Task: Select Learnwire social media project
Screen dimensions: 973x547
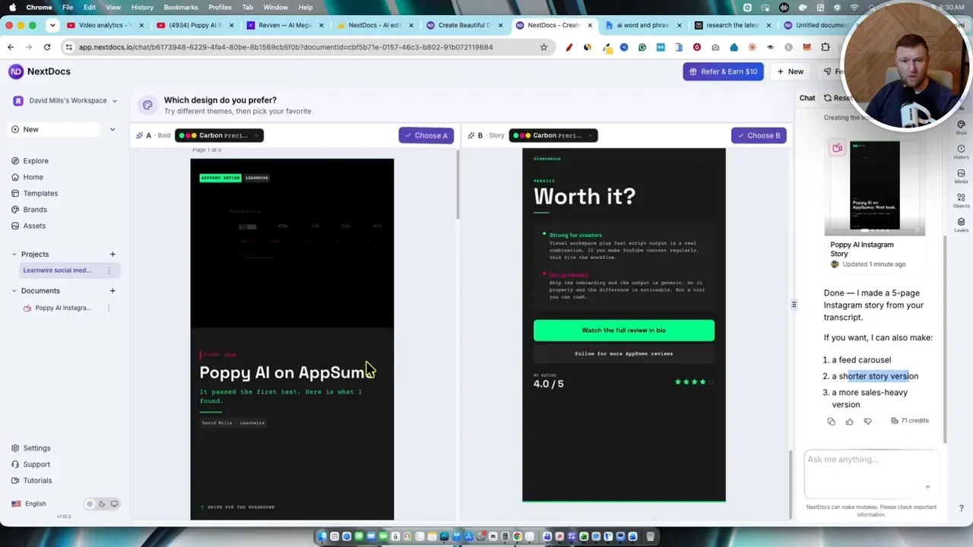Action: click(58, 270)
